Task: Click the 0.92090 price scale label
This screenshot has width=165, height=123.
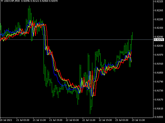Action: click(x=159, y=37)
